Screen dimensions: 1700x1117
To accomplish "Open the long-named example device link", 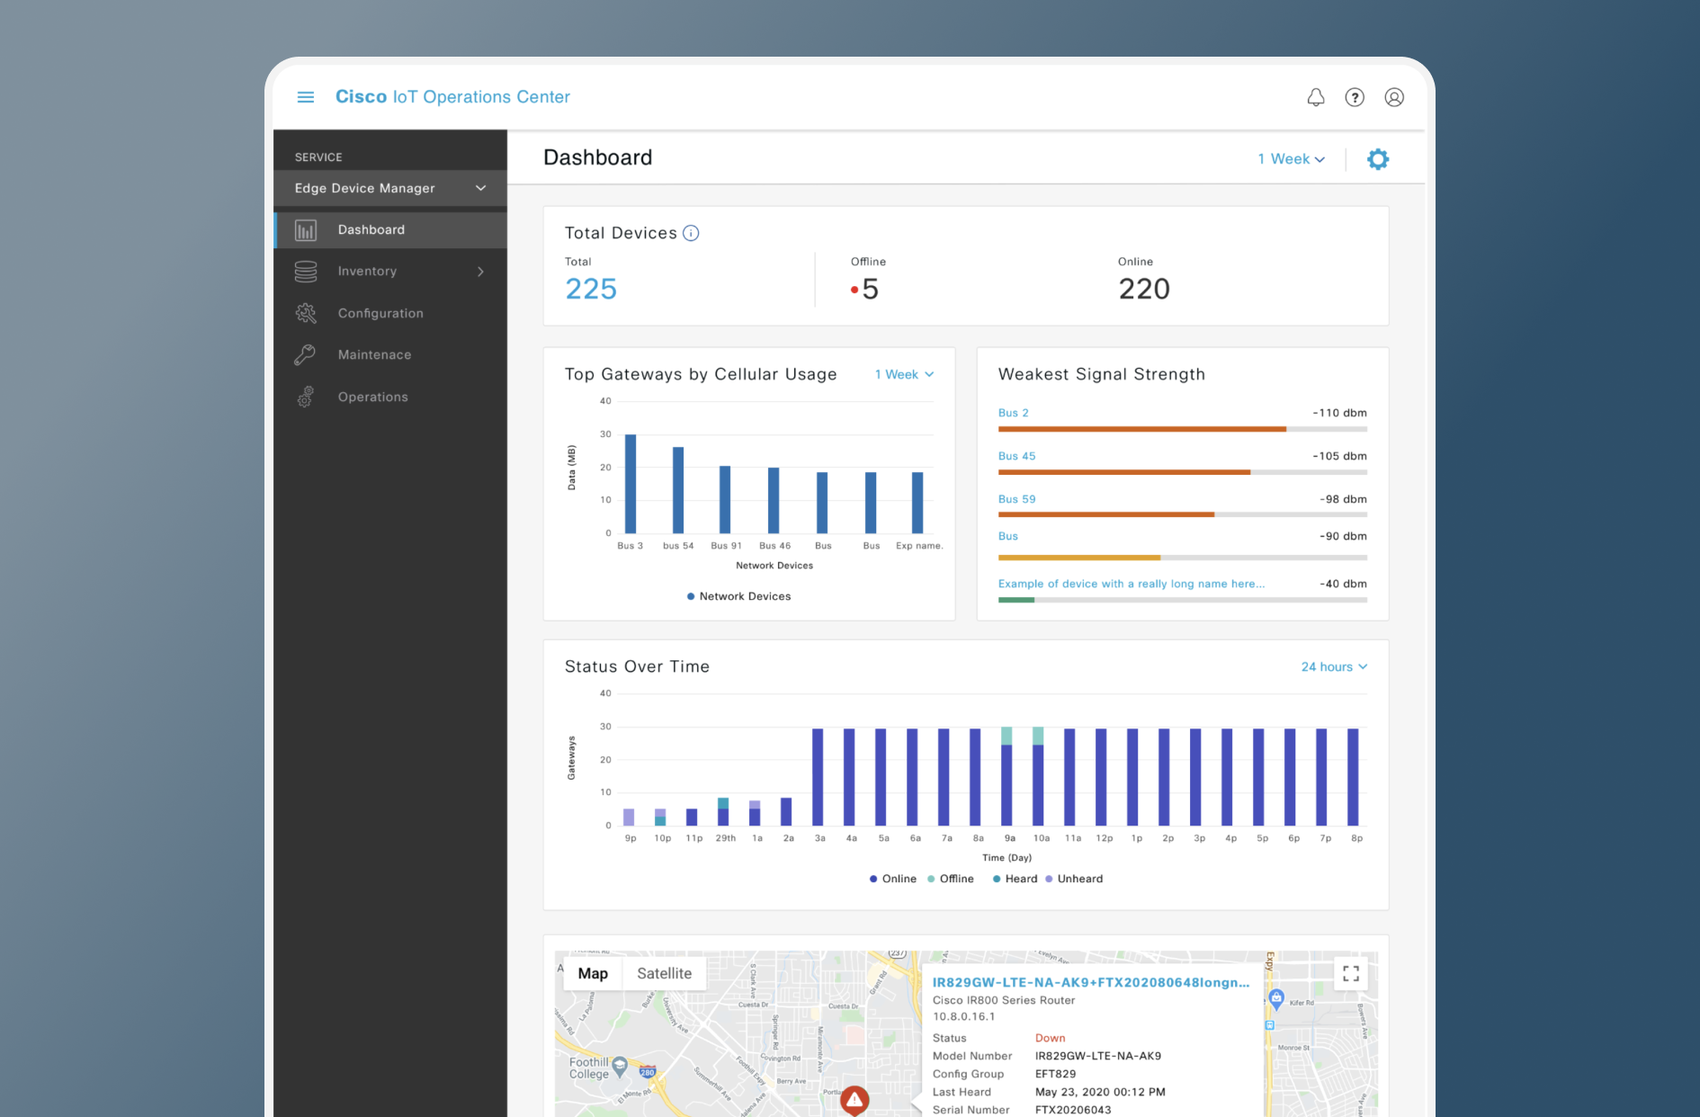I will 1131,584.
